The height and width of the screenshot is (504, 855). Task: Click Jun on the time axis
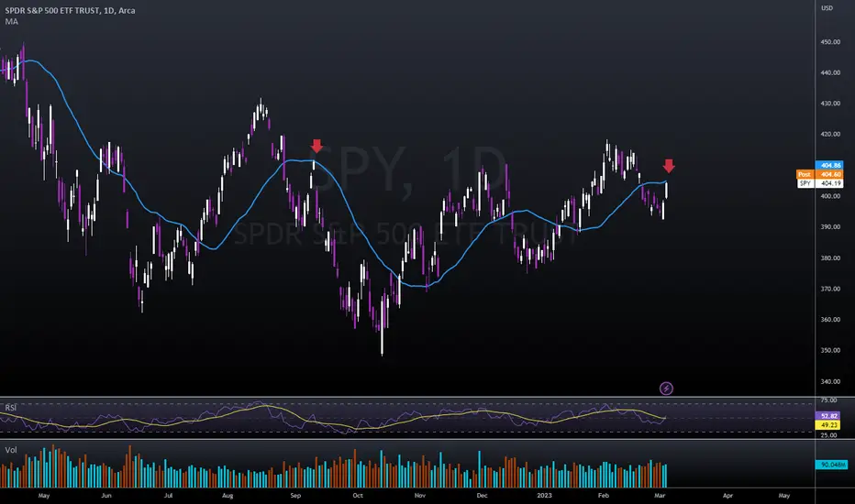point(105,496)
